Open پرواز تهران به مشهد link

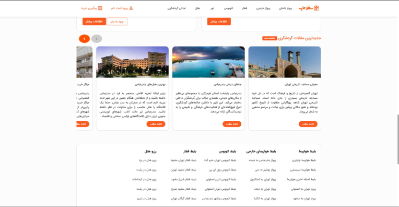click(304, 199)
